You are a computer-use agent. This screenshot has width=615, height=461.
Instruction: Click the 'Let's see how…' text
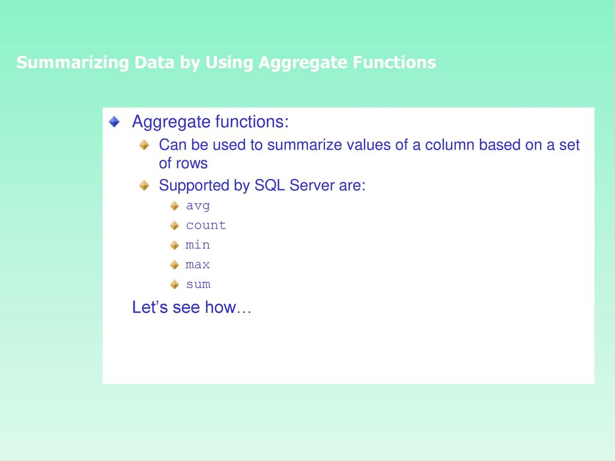coord(192,307)
